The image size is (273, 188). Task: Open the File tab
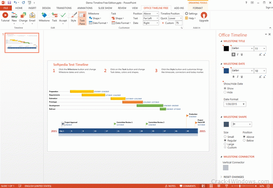tap(6, 8)
